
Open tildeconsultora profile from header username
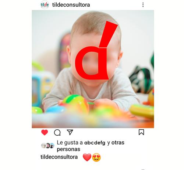coord(71,5)
